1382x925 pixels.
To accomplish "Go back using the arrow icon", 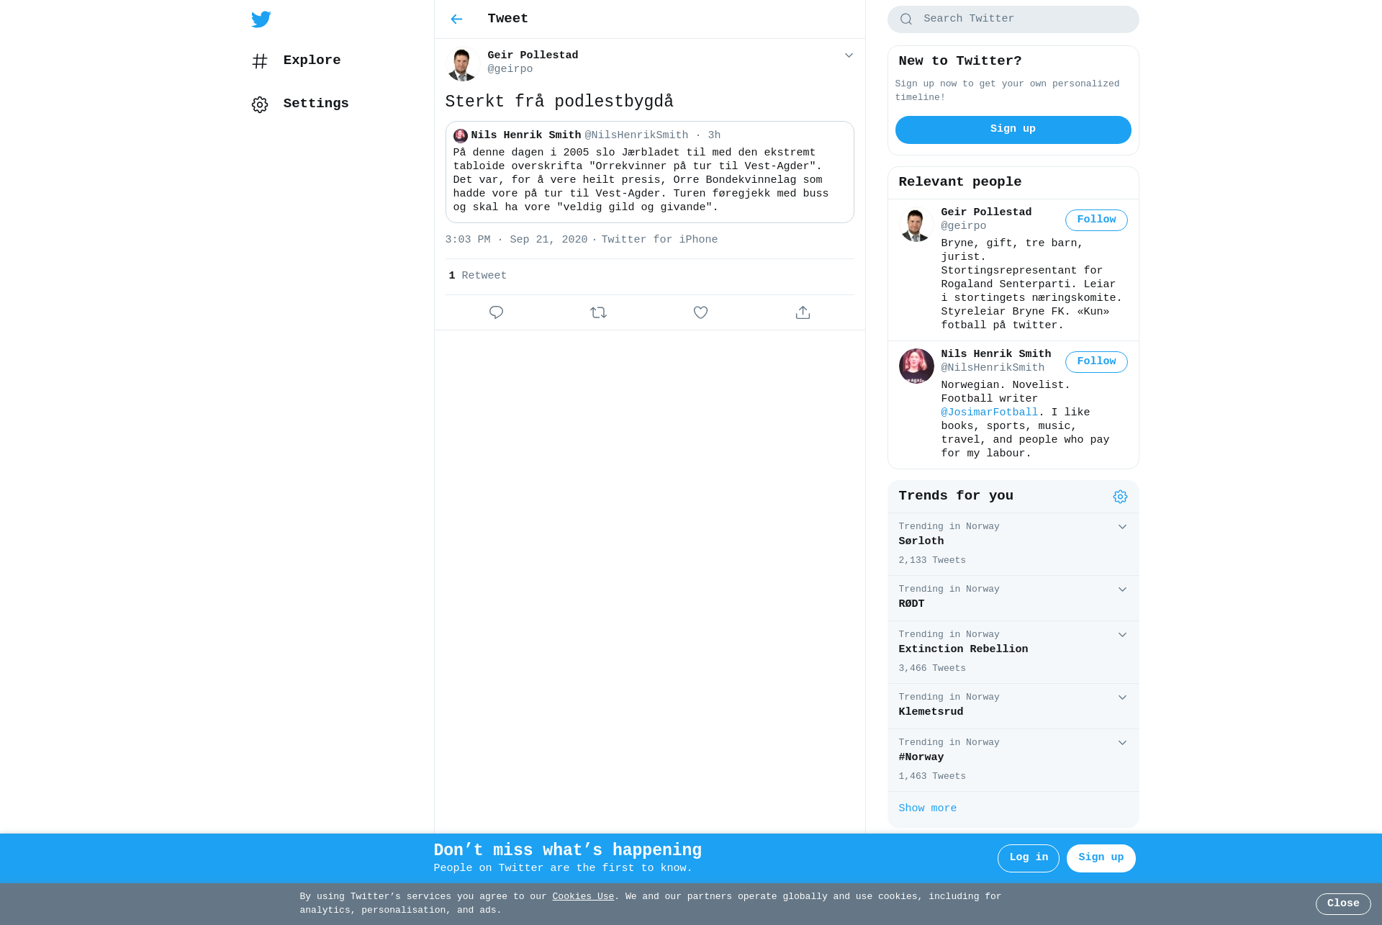I will pyautogui.click(x=456, y=19).
